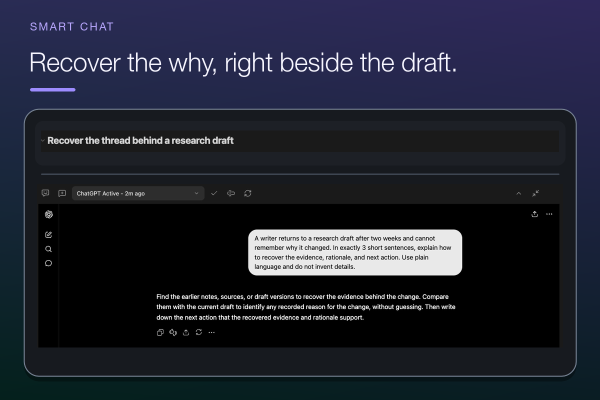Share the conversation from the top-right icon
The height and width of the screenshot is (400, 600).
(x=534, y=214)
